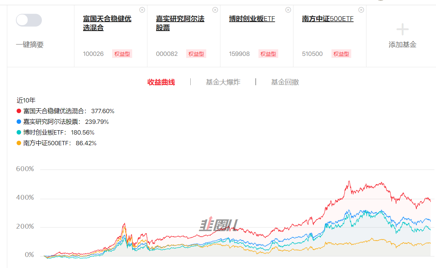
Task: Click fund code 159908
Action: [x=239, y=54]
